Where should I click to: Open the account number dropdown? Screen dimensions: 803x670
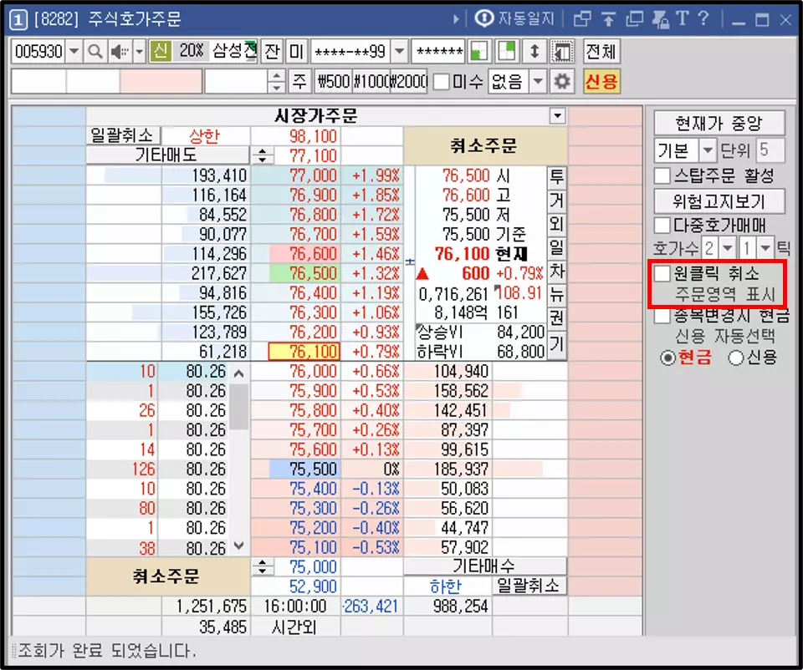400,51
